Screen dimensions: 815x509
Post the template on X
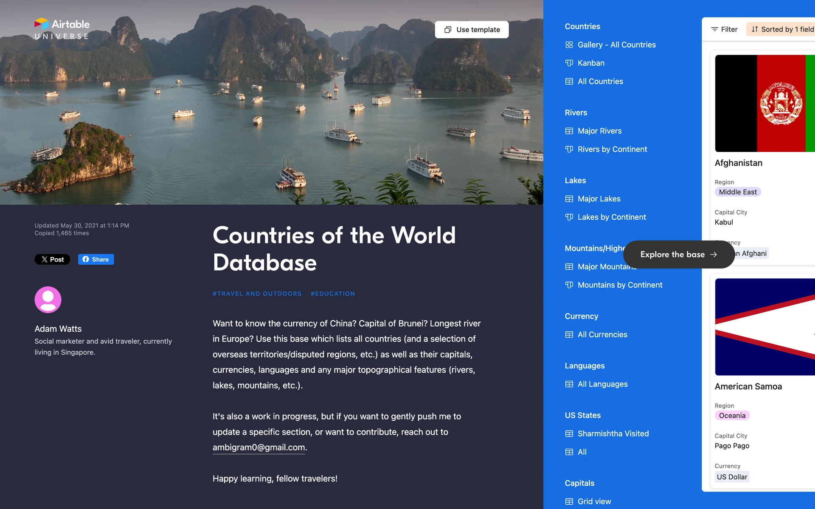[x=52, y=259]
